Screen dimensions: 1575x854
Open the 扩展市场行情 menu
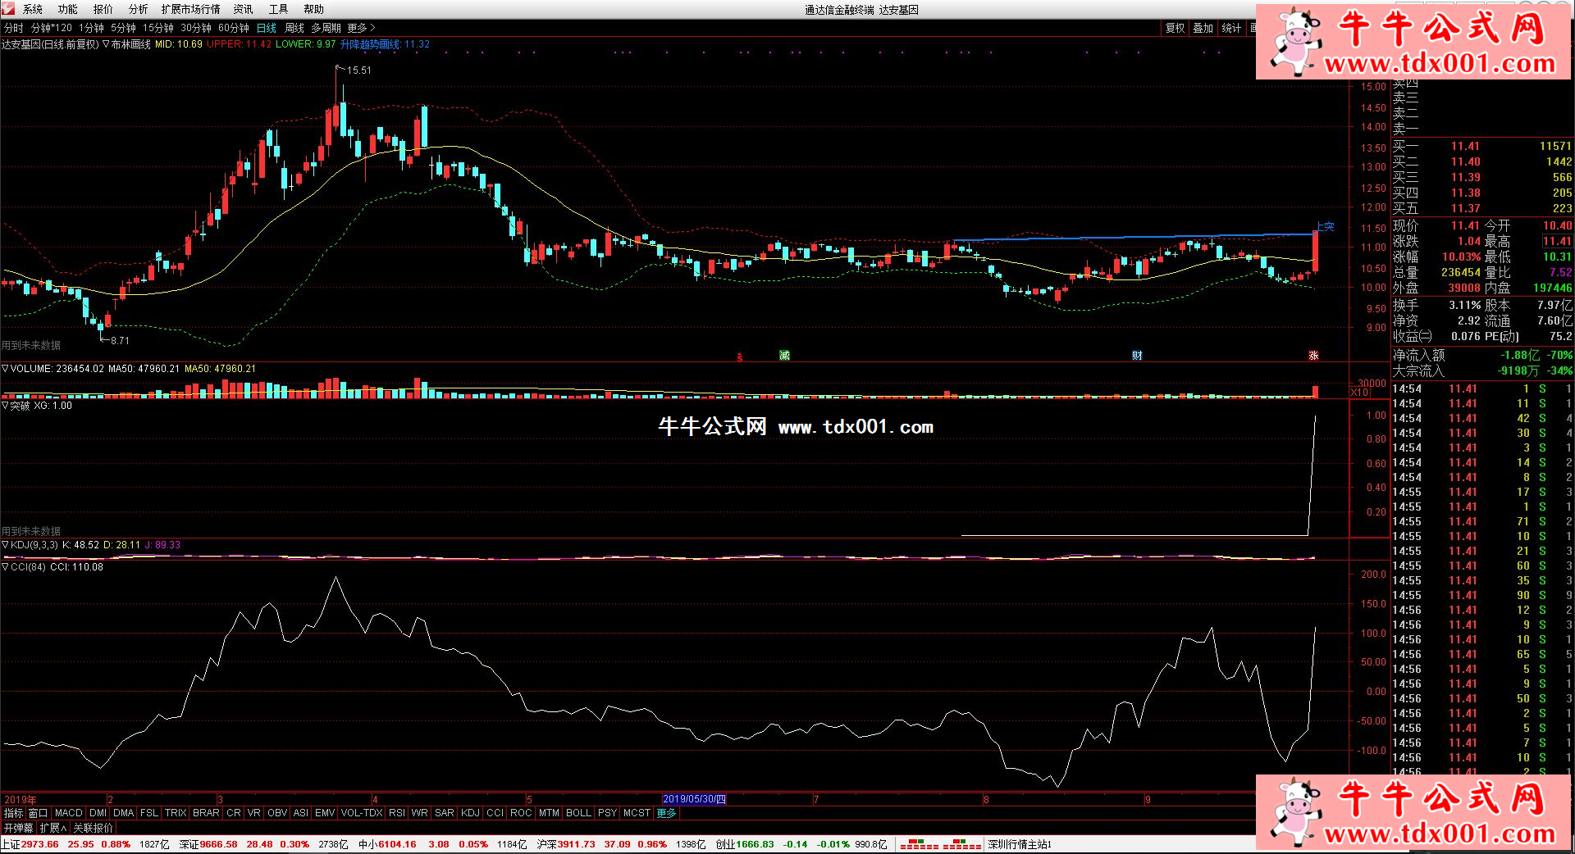[x=191, y=9]
